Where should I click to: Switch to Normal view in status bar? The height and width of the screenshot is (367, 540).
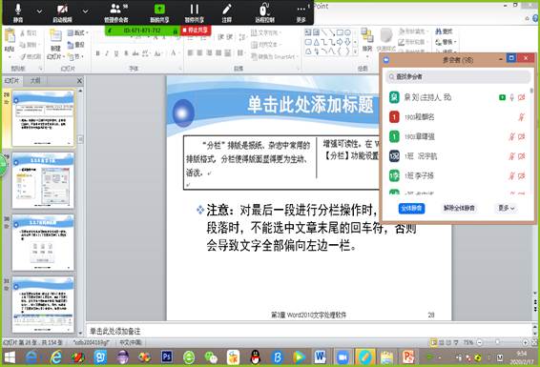pos(433,342)
